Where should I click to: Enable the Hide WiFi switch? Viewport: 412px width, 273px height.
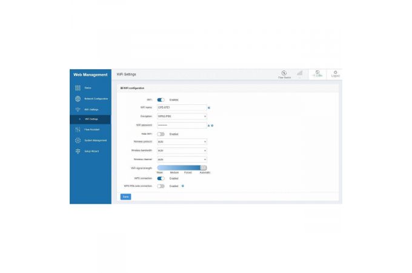(161, 134)
